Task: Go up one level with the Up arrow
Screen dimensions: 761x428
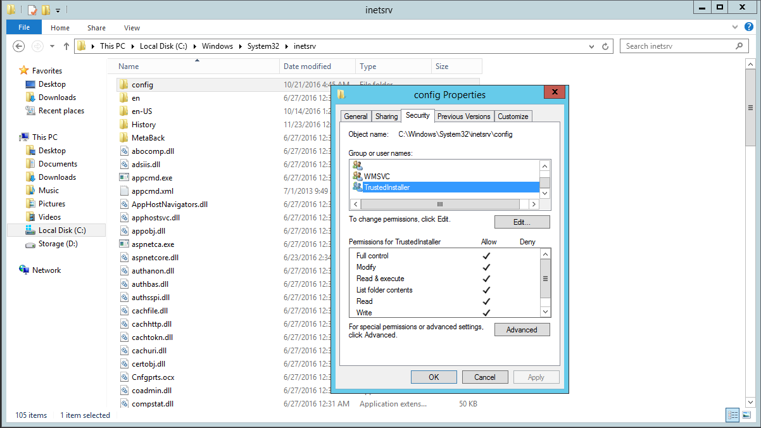Action: pos(67,46)
